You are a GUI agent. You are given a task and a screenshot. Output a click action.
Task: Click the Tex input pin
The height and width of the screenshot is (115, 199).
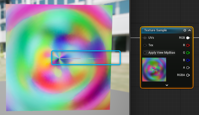[145, 45]
